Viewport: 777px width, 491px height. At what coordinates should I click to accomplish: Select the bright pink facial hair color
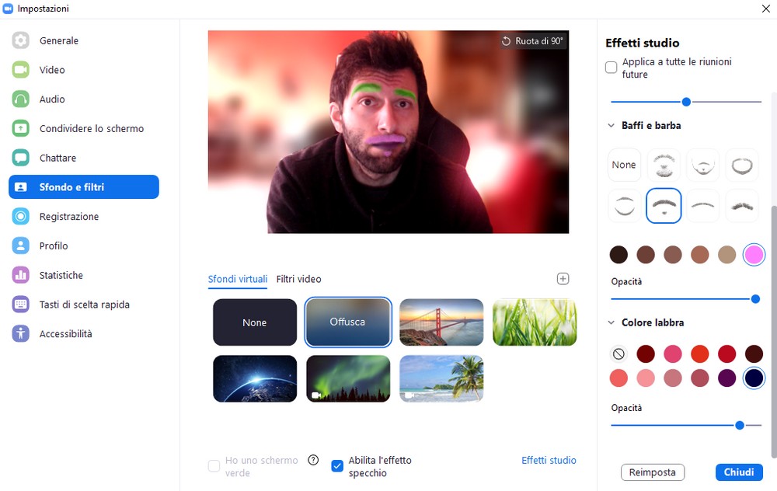coord(754,255)
